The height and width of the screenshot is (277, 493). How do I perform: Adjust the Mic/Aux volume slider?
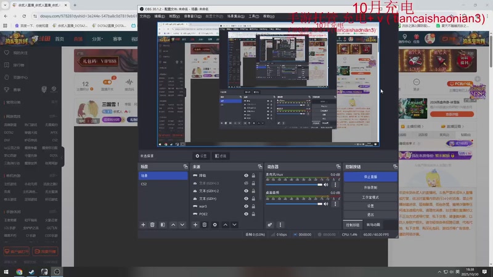294,185
